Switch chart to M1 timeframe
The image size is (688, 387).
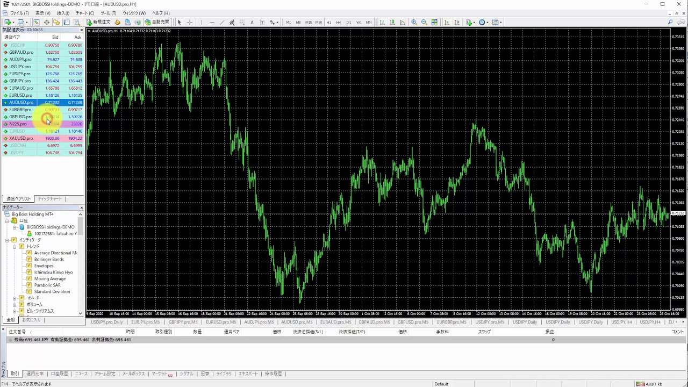click(x=289, y=22)
